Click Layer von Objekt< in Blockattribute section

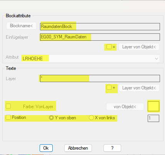tap(139, 47)
